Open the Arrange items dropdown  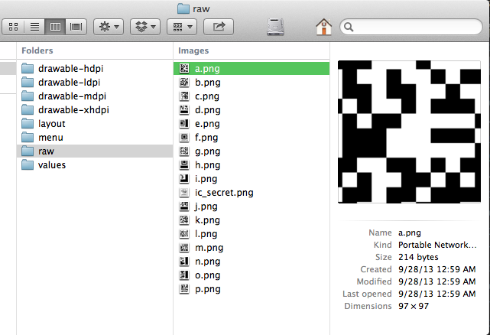(182, 27)
